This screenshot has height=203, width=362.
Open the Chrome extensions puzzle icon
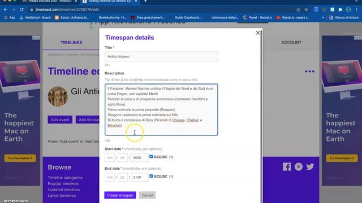(340, 10)
